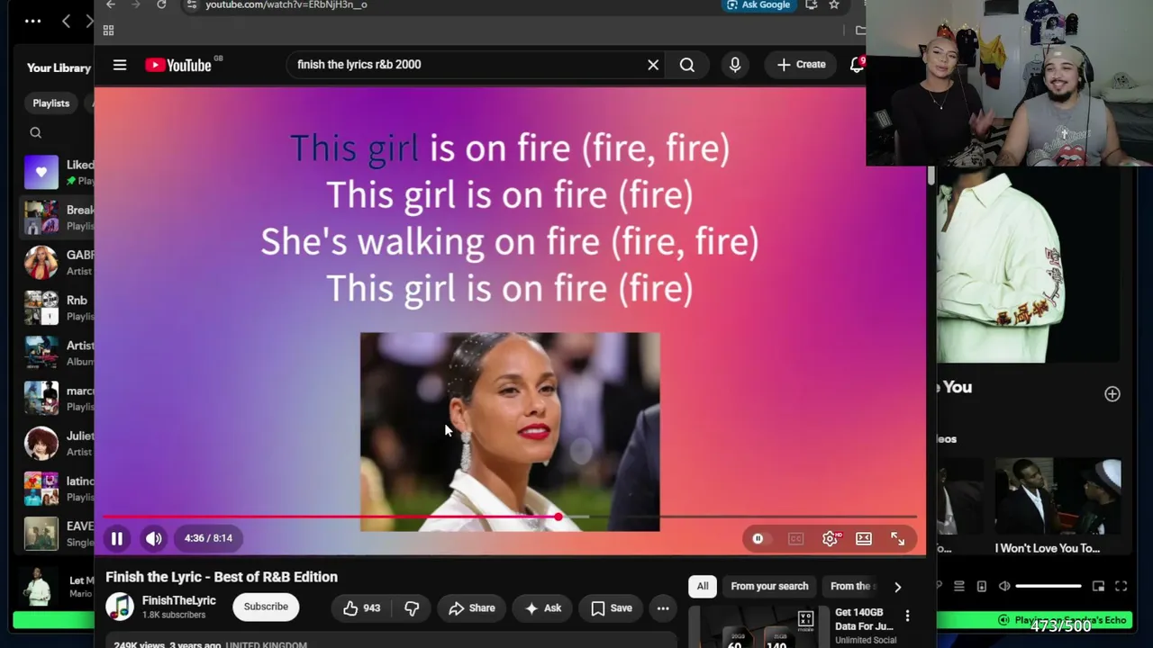1153x648 pixels.
Task: Adjust the Spotify volume slider
Action: click(x=1049, y=587)
